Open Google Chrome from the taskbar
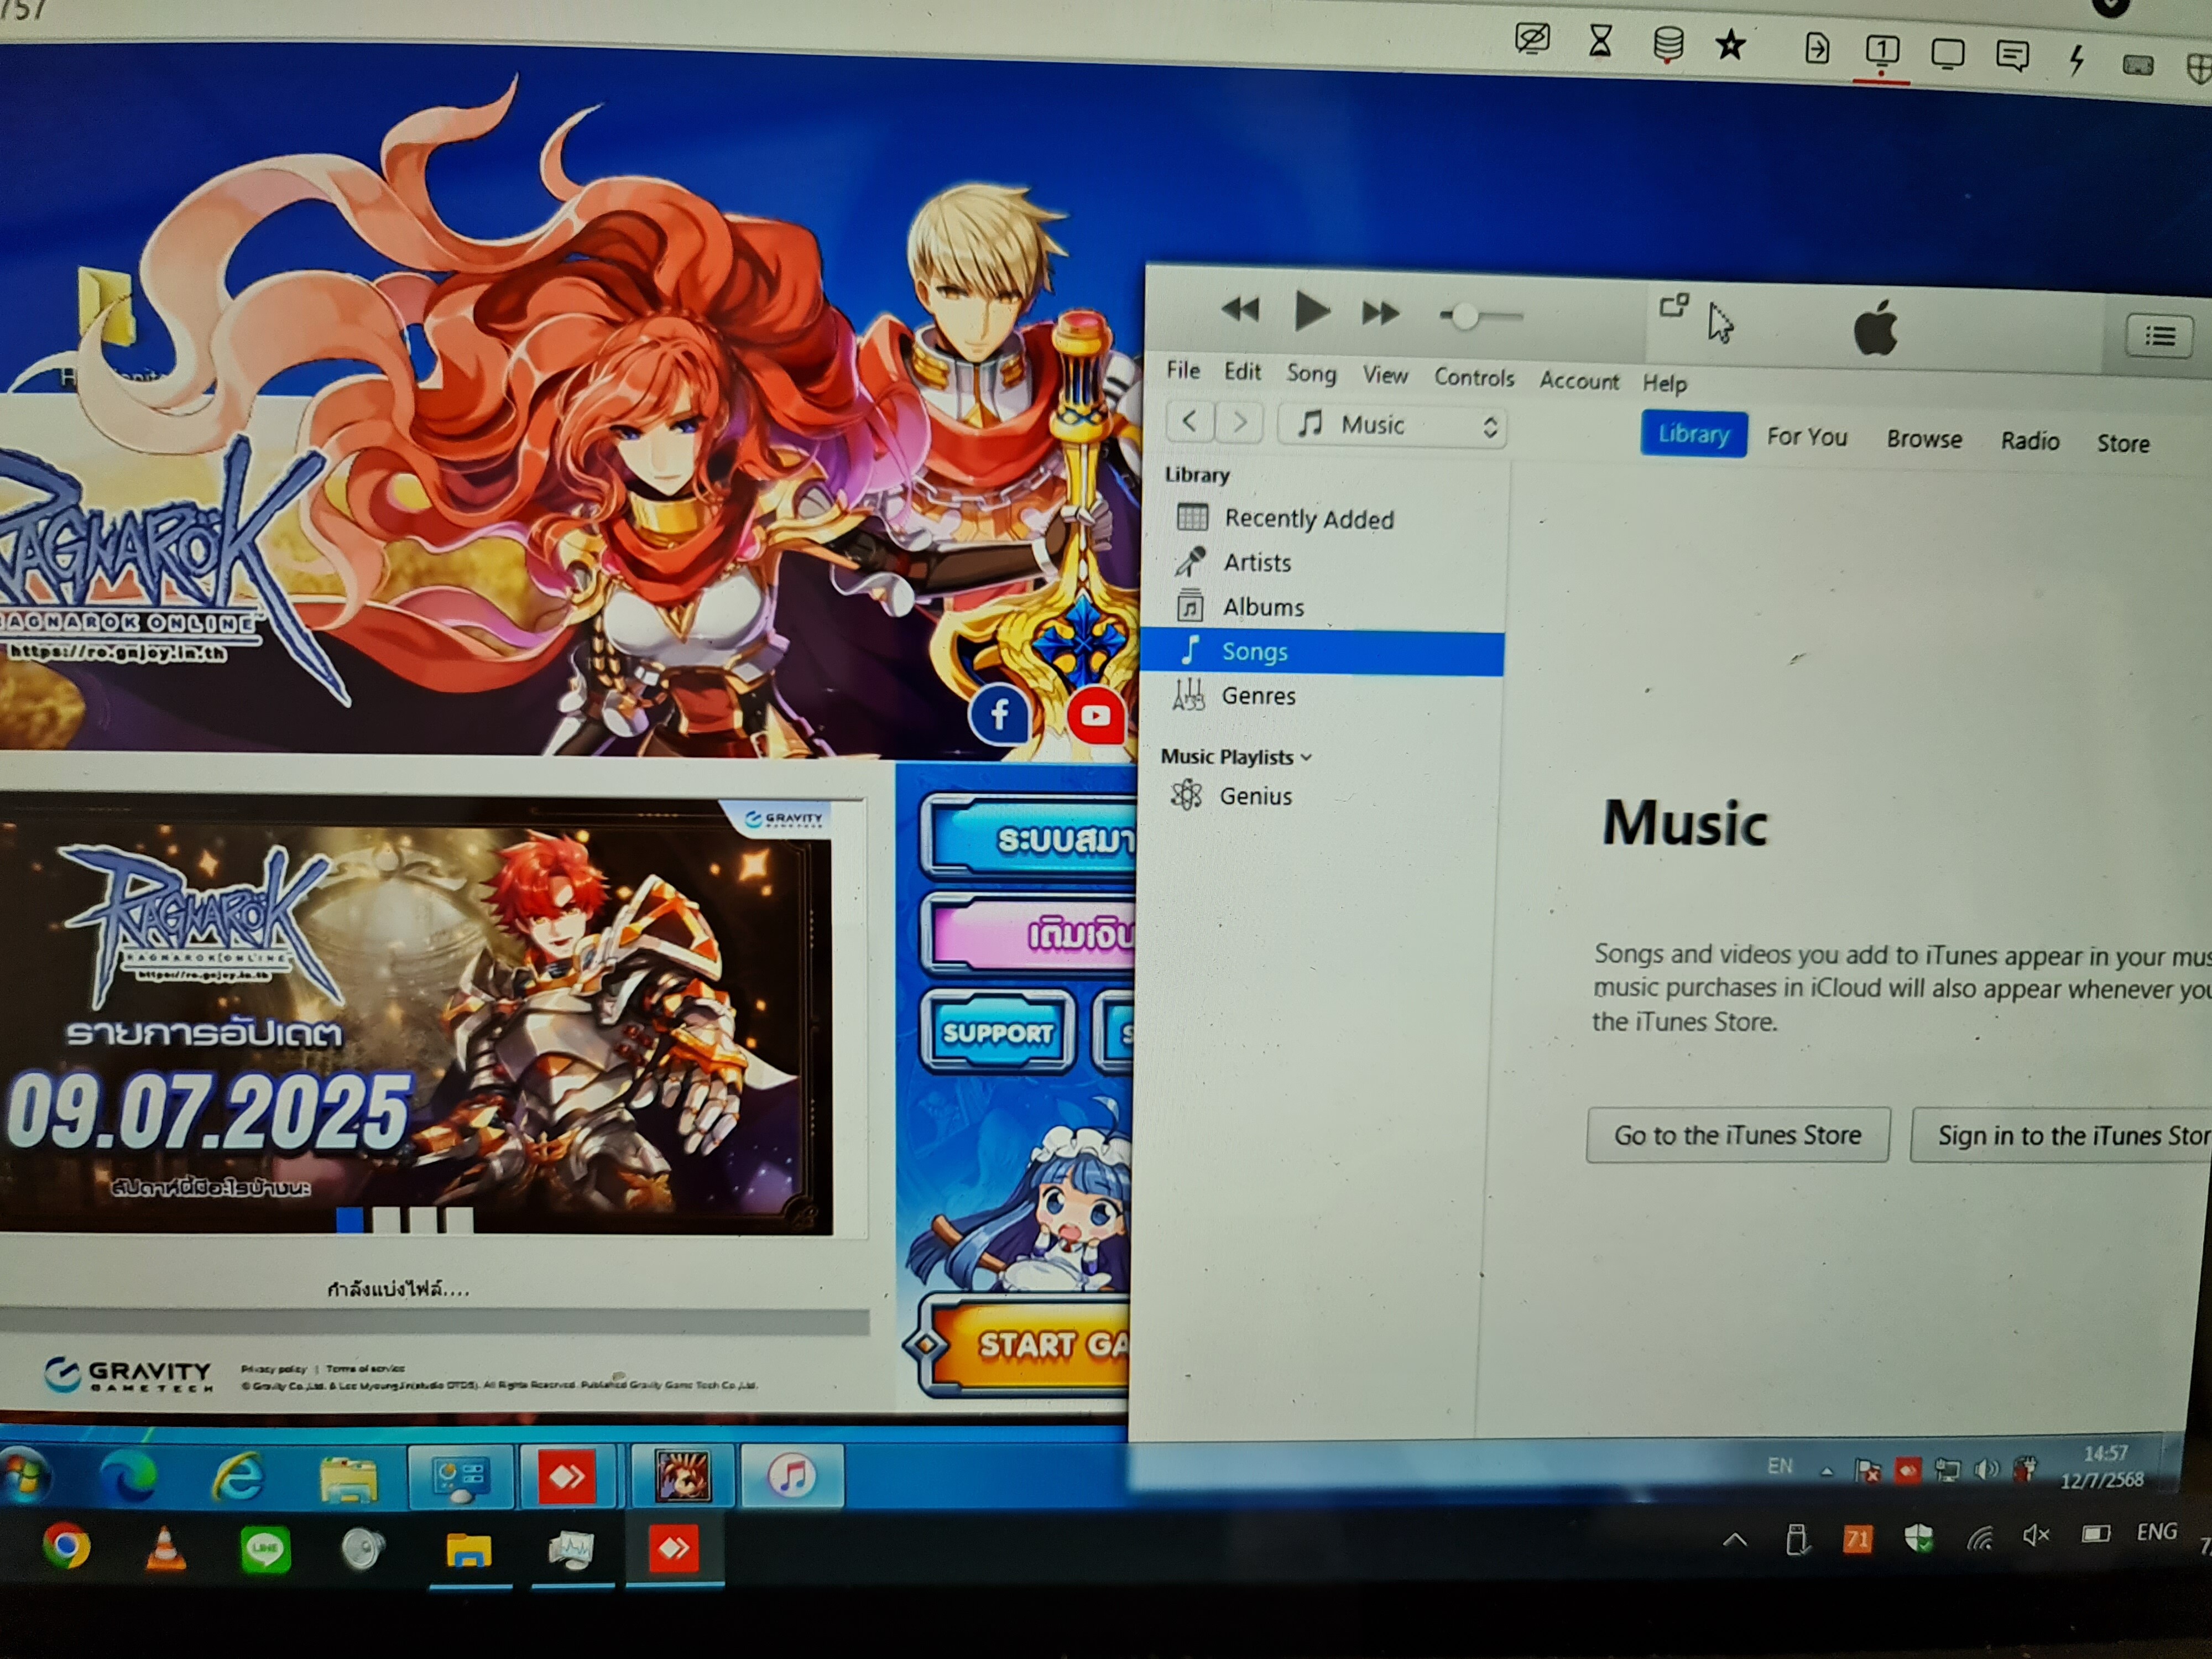The height and width of the screenshot is (1659, 2212). (x=66, y=1548)
